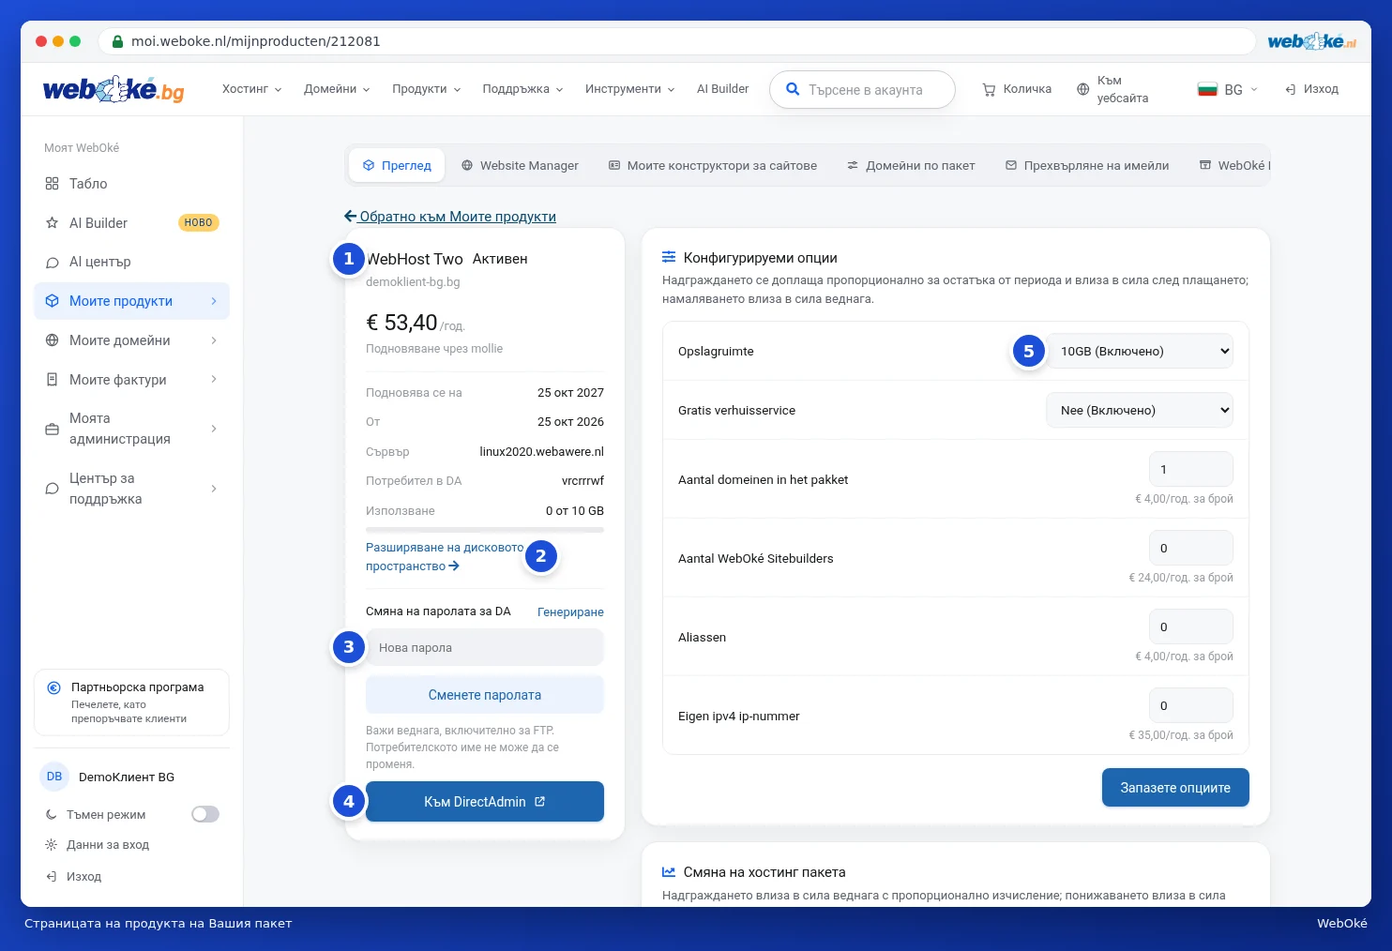
Task: Click the Център за поддръжка icon
Action: (52, 489)
